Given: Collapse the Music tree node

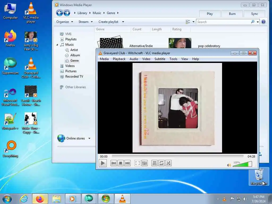Looking at the screenshot, I should 57,45.
